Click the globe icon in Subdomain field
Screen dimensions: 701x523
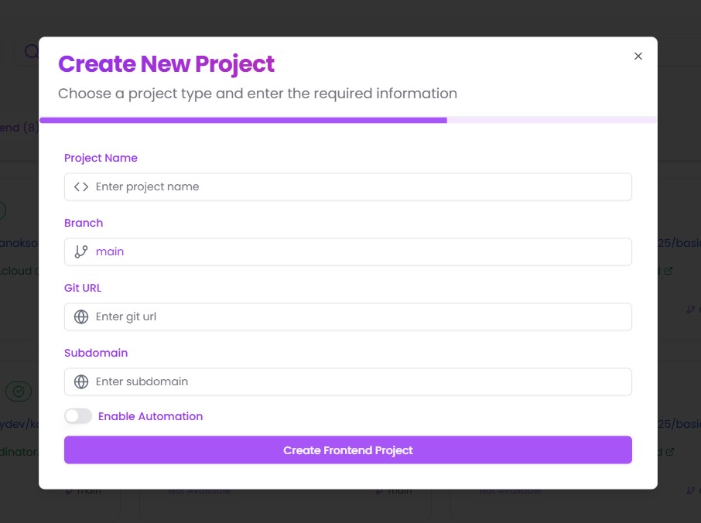coord(81,381)
